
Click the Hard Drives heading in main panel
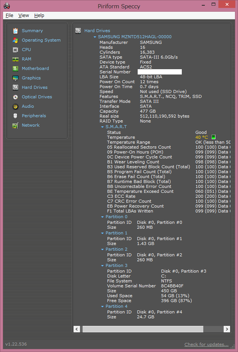[x=97, y=31]
